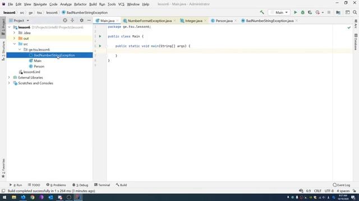Open the Structure side tool window
359x201 pixels.
3,51
